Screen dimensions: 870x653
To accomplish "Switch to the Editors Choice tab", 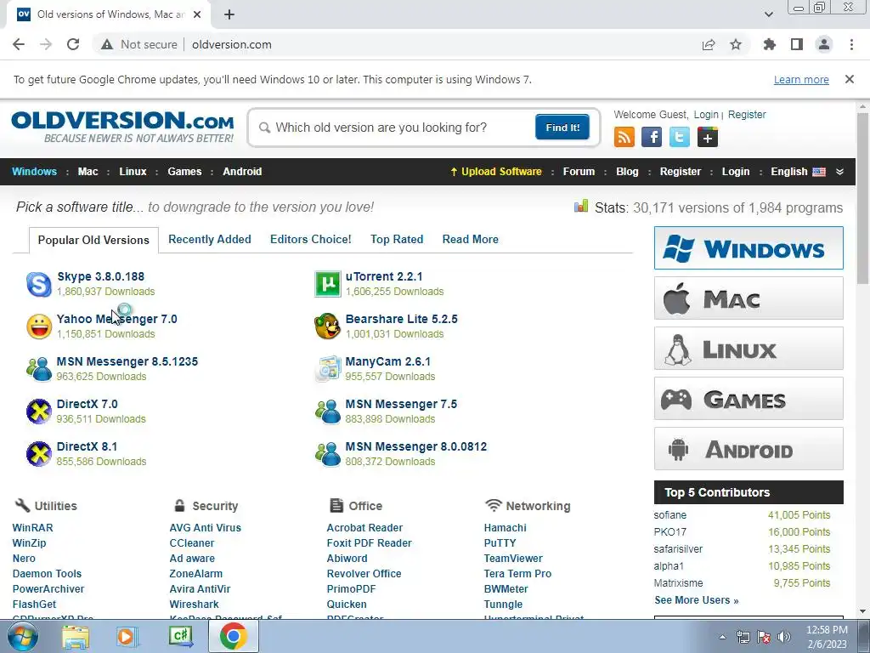I will pos(311,239).
